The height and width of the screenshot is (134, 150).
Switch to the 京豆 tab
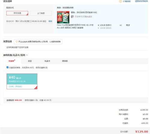tap(30, 61)
